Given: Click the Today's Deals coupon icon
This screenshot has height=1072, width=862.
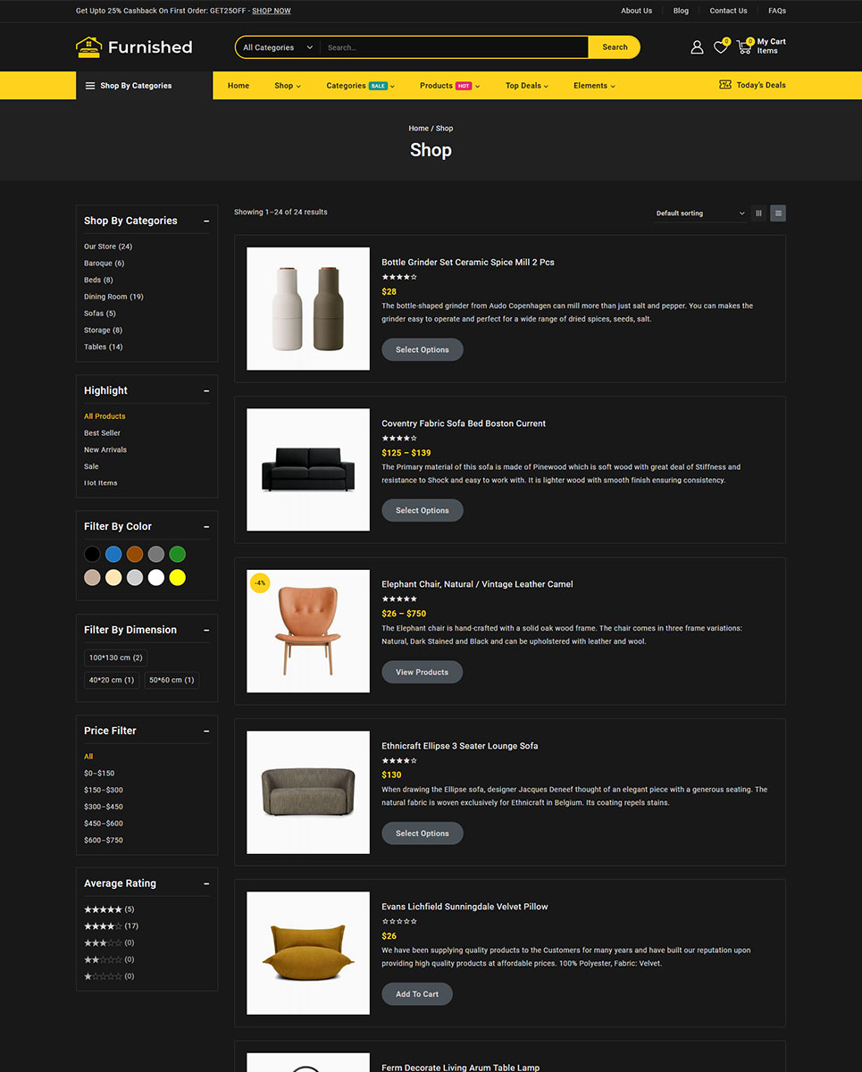Looking at the screenshot, I should 725,85.
